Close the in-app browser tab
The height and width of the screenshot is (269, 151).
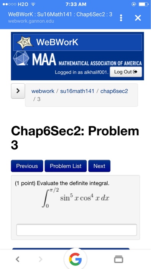pyautogui.click(x=138, y=18)
